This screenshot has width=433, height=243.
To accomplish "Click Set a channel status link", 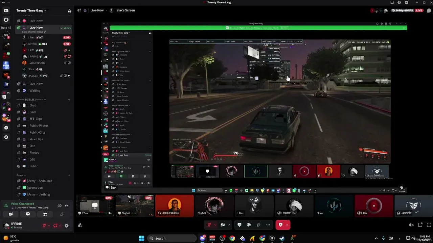I will click(34, 32).
